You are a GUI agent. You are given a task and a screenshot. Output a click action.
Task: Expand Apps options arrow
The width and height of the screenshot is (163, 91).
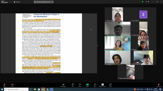pos(97,84)
